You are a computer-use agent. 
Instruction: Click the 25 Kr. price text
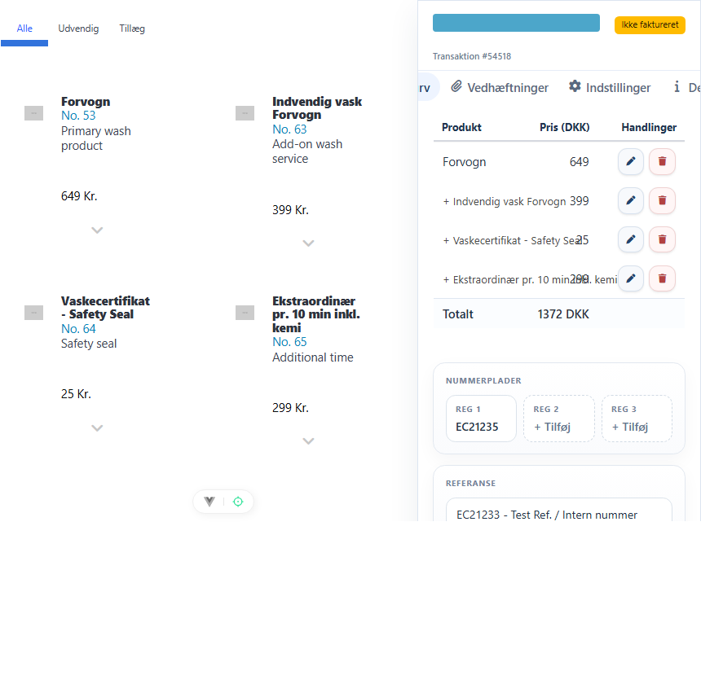click(76, 394)
